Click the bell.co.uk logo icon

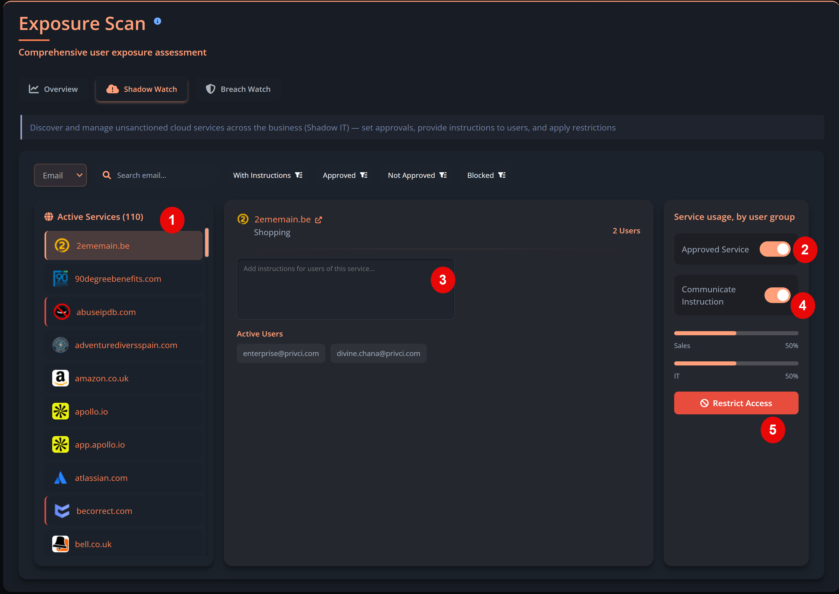(x=60, y=544)
